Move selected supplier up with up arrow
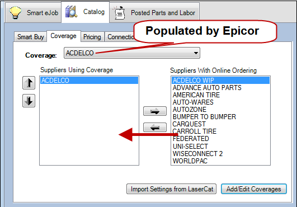Image resolution: width=297 pixels, height=207 pixels. (29, 83)
